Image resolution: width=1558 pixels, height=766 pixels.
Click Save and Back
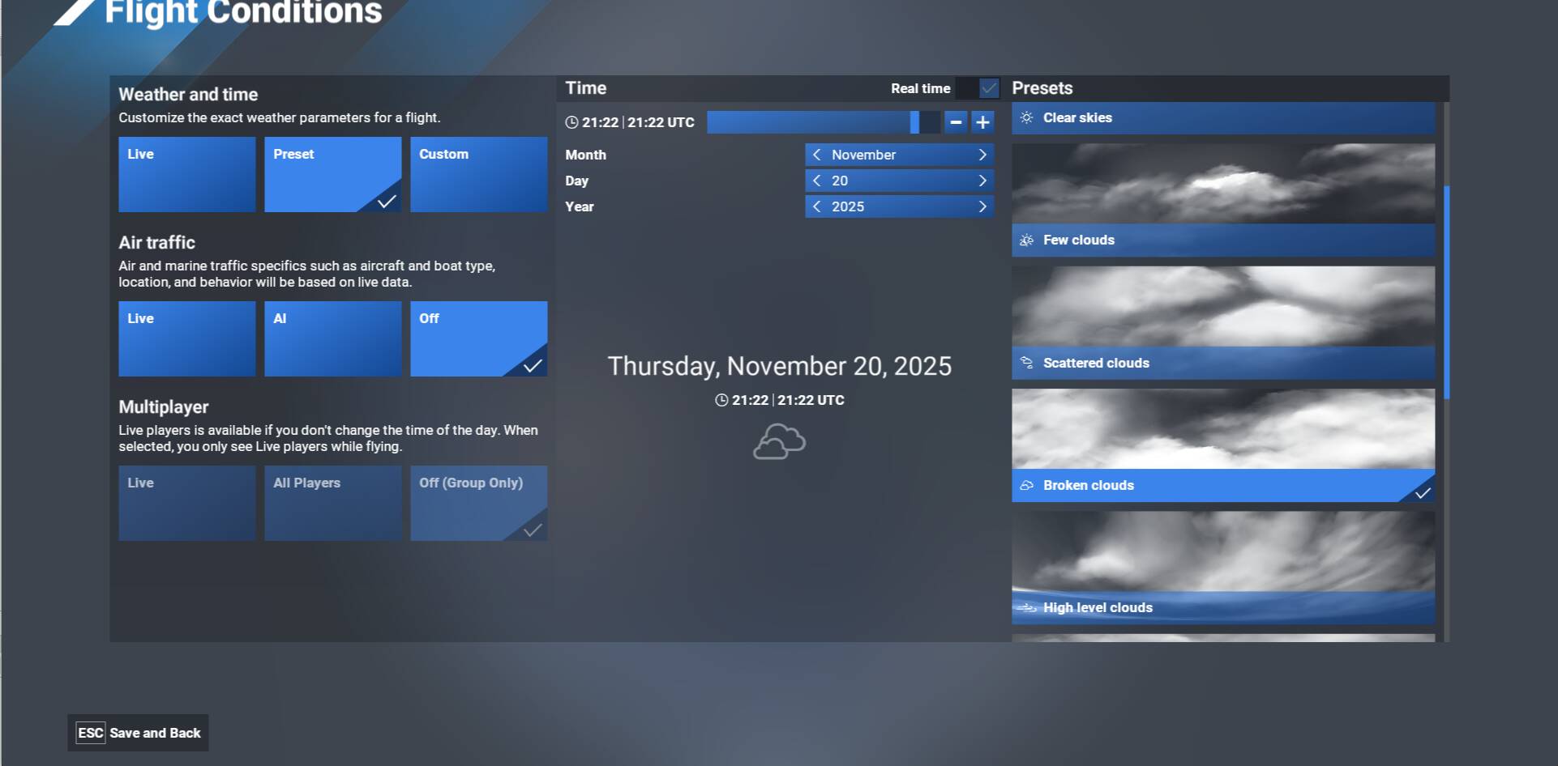[138, 733]
